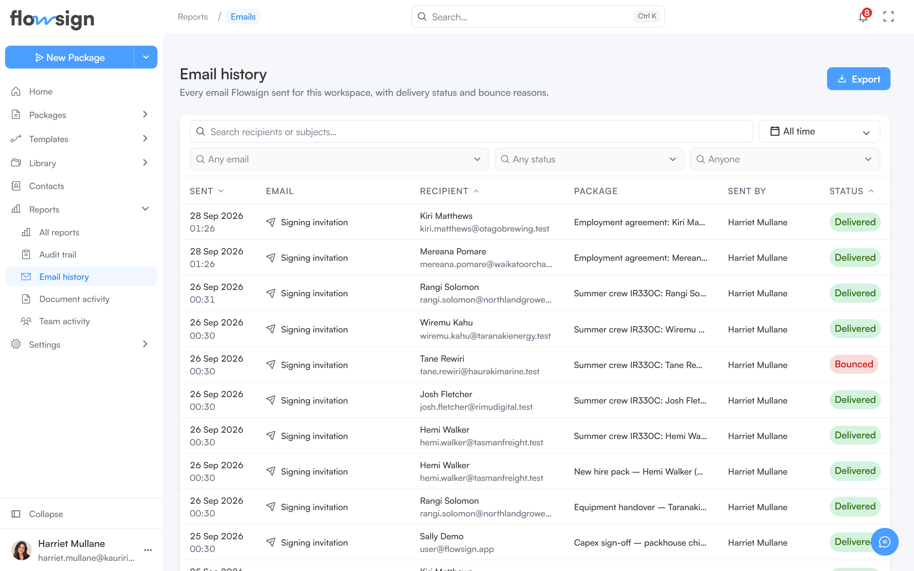Open the Anyone sender dropdown
This screenshot has height=571, width=914.
tap(785, 159)
